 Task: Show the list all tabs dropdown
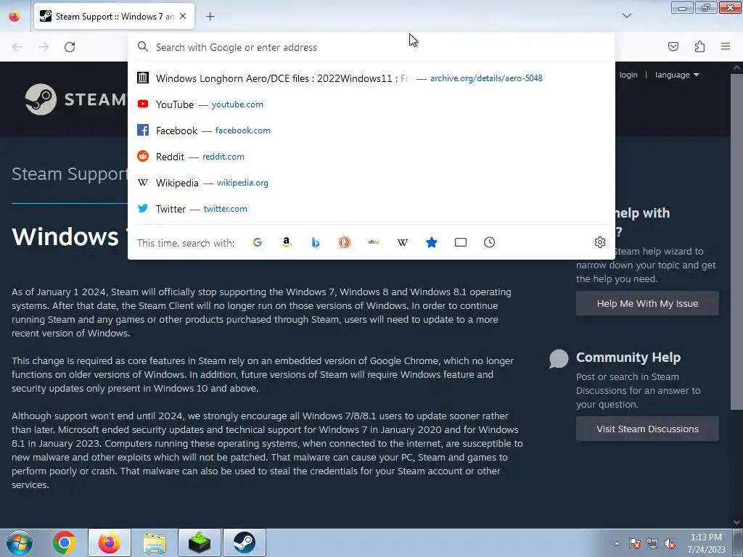[626, 16]
